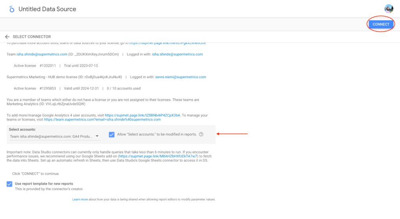The width and height of the screenshot is (400, 219).
Task: Click 'This is provided by the connector's creator' text
Action: [49, 189]
